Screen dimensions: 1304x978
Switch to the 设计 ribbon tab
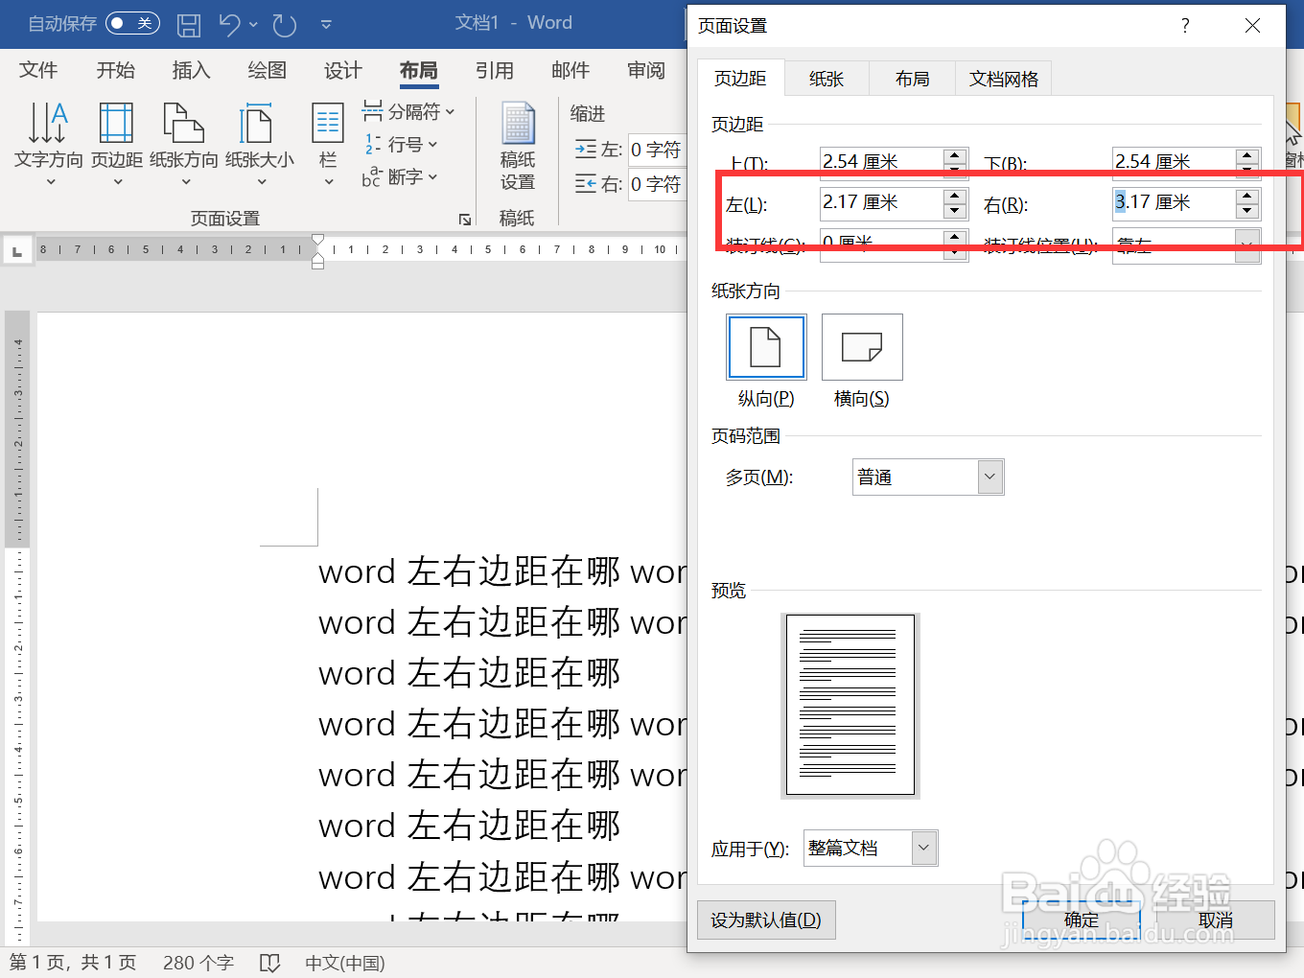pos(342,70)
